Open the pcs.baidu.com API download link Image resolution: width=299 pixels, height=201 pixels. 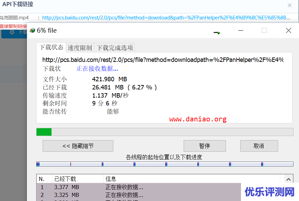click(x=166, y=18)
